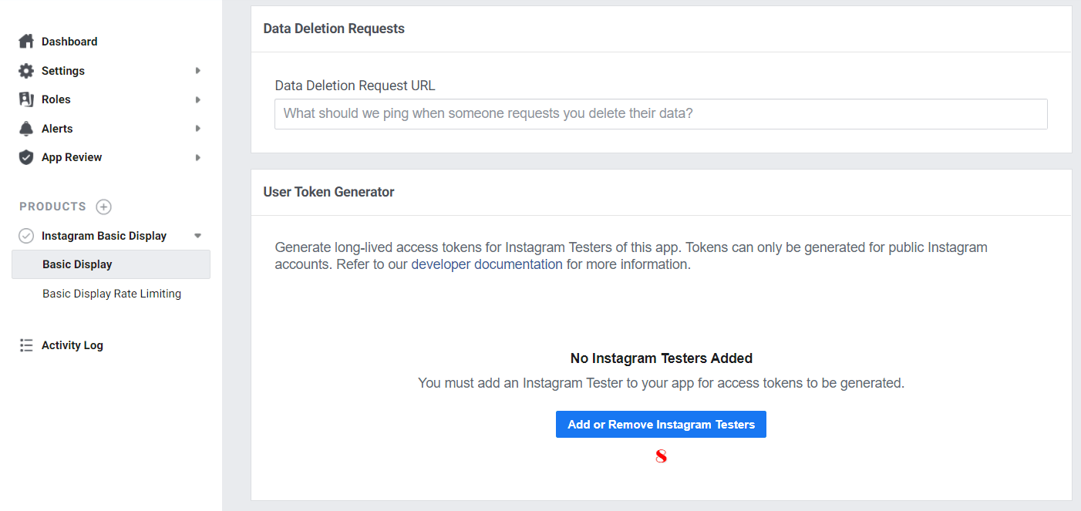Click the User Token Generator heading
1081x511 pixels.
click(x=328, y=192)
